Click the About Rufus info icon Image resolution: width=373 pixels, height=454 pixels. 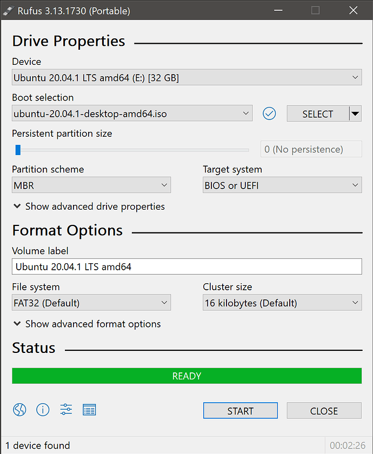point(43,410)
